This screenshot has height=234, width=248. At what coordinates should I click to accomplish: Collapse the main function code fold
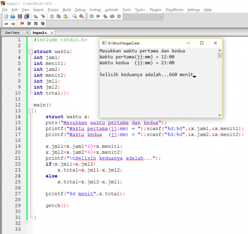30,111
